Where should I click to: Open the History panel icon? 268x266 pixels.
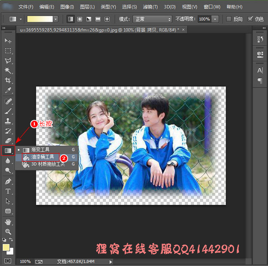(x=260, y=39)
